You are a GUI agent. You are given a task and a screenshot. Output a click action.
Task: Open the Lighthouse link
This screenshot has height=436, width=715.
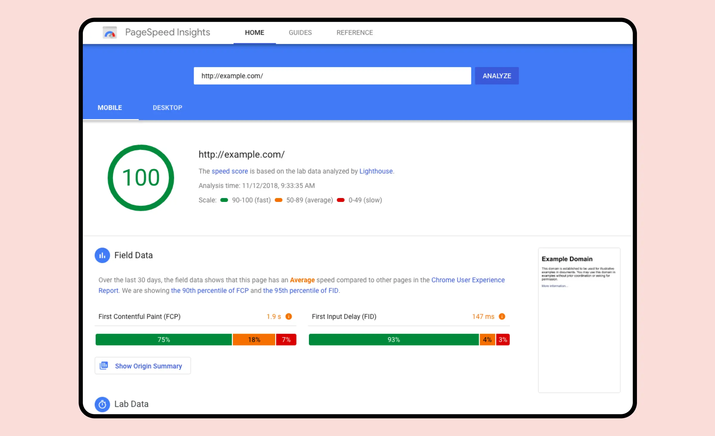[376, 171]
